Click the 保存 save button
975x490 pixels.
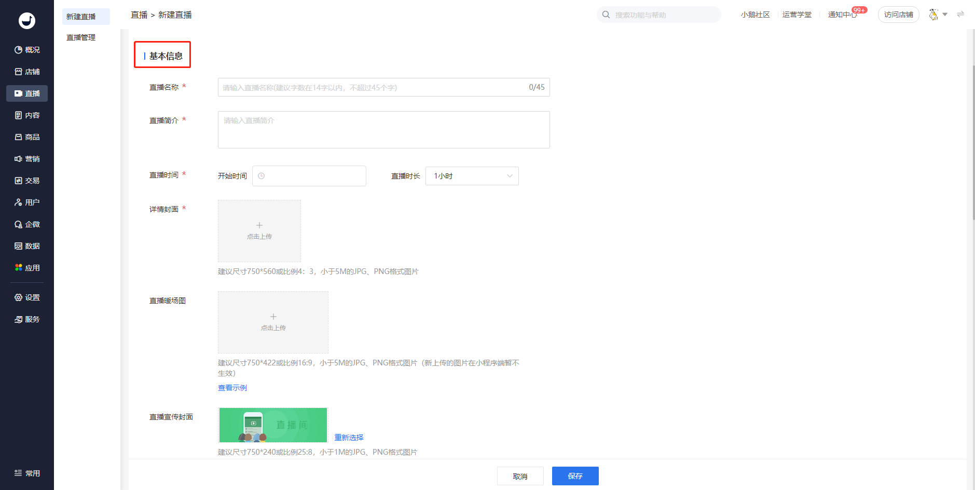pos(575,476)
